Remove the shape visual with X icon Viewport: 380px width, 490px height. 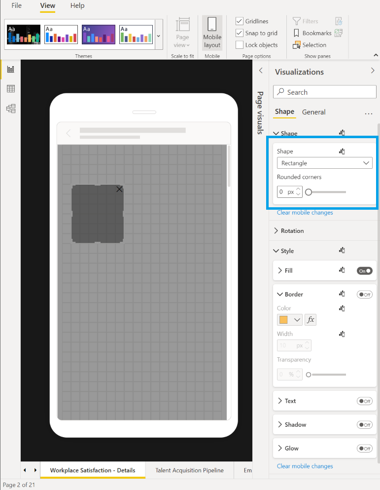(119, 189)
